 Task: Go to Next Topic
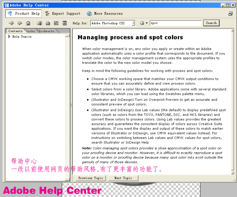coord(123,178)
